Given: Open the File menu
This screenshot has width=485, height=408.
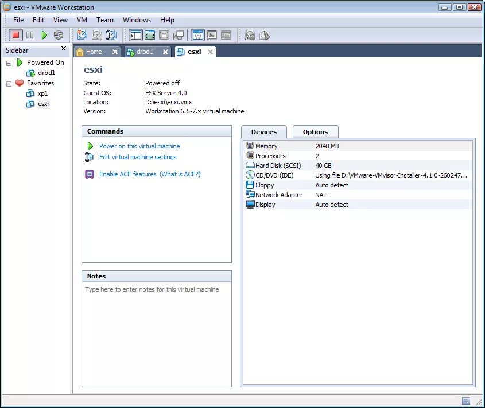Looking at the screenshot, I should [x=18, y=20].
